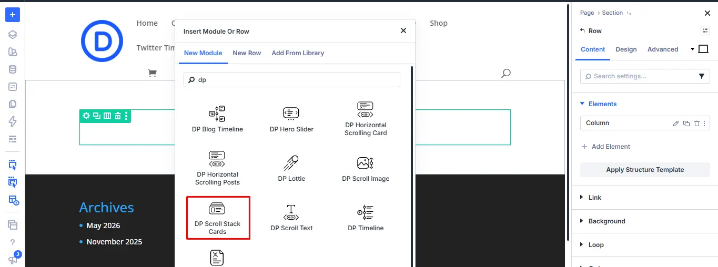718x267 pixels.
Task: Open the Content tab in Row settings
Action: coord(593,49)
